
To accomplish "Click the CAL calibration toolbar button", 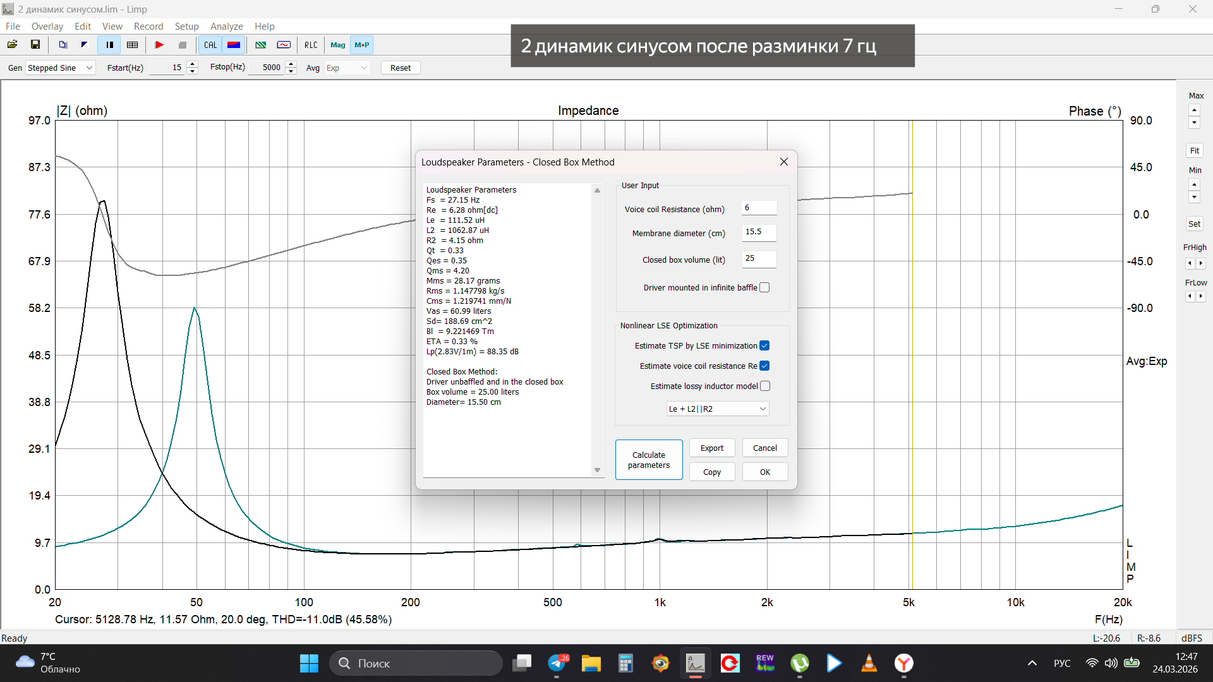I will (210, 45).
